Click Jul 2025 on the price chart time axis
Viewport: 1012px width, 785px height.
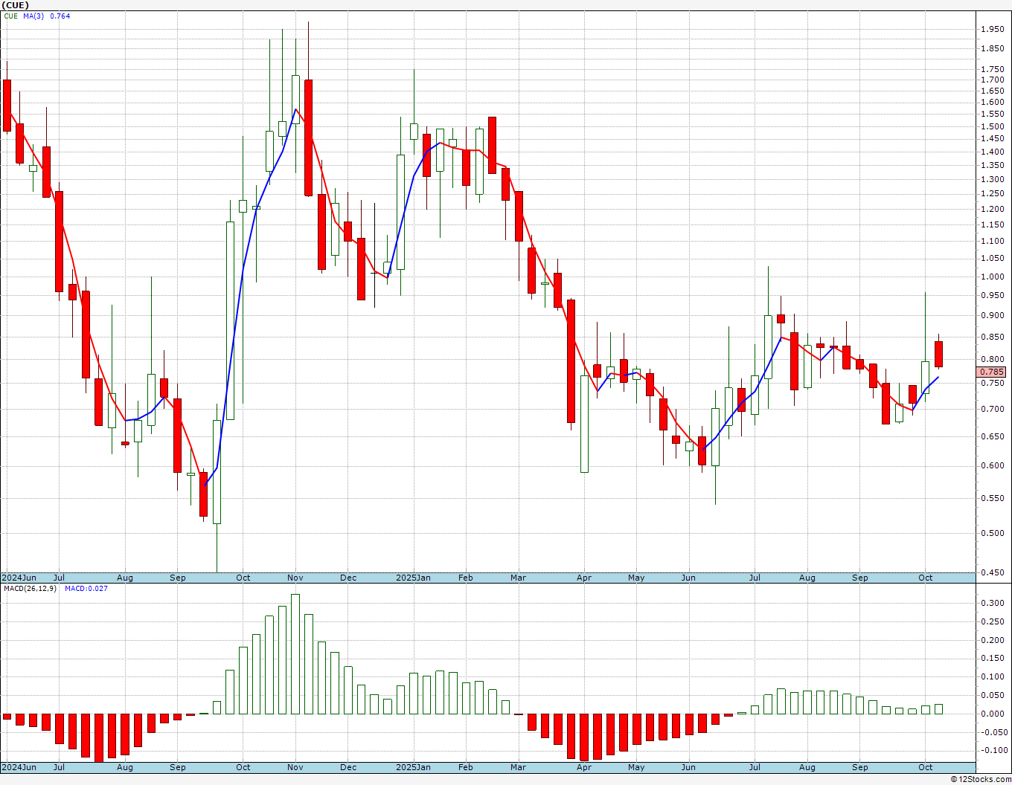point(755,578)
